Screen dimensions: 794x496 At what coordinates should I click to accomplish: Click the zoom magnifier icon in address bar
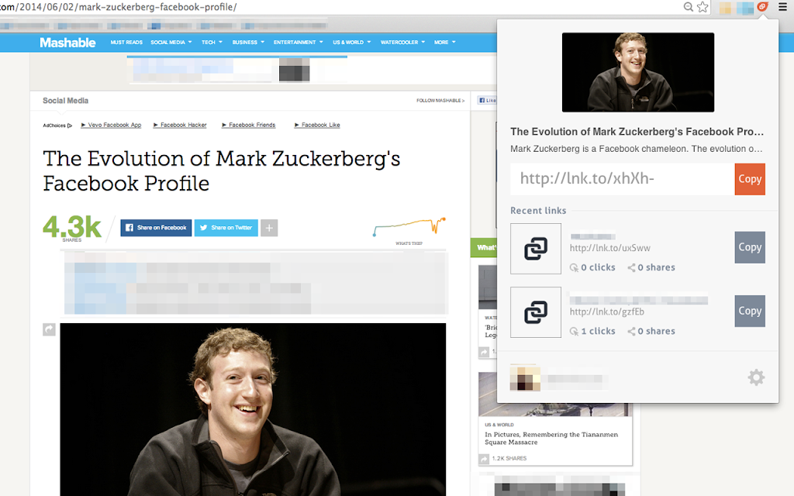tap(689, 7)
